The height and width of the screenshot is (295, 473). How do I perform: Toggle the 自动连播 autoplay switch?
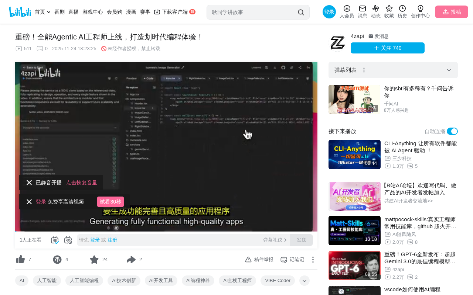coord(452,131)
